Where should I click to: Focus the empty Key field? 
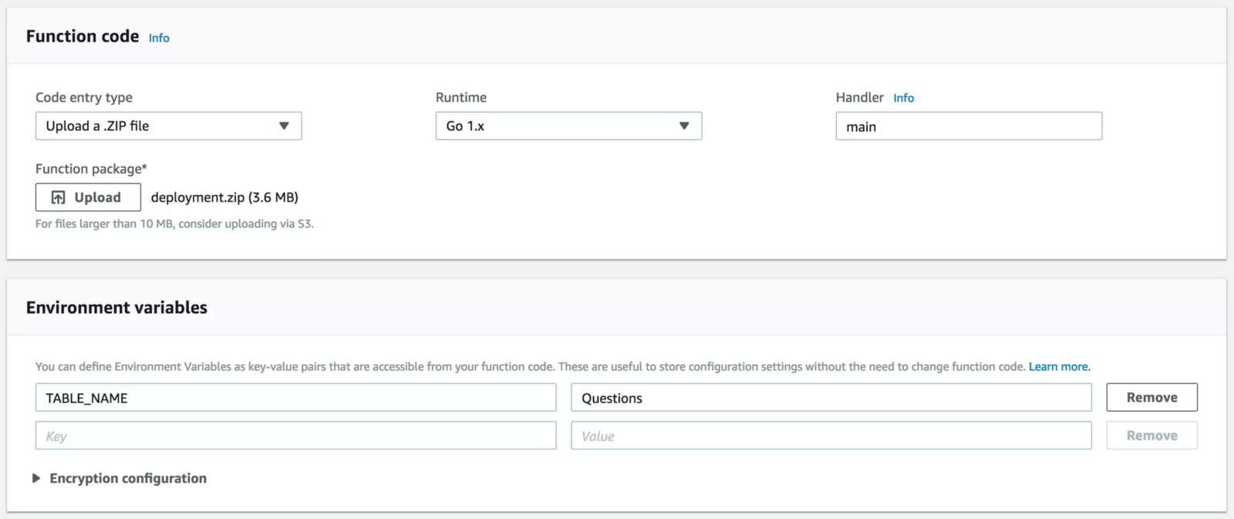[x=295, y=436]
